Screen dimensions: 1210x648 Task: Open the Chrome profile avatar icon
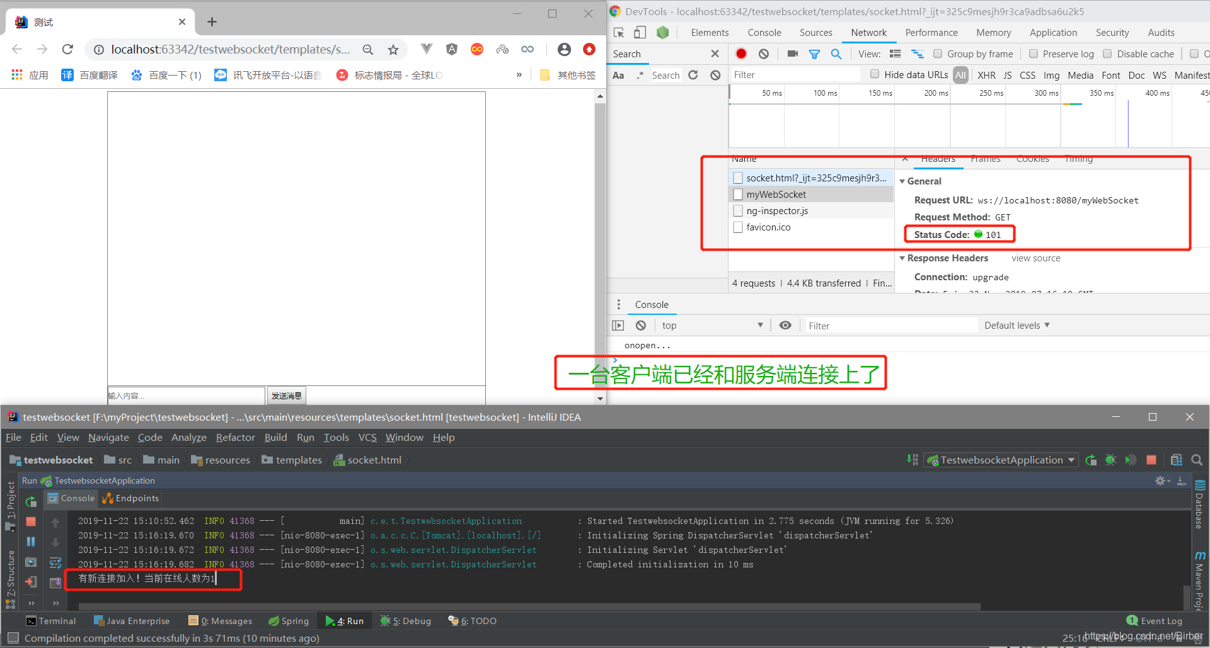click(x=564, y=49)
